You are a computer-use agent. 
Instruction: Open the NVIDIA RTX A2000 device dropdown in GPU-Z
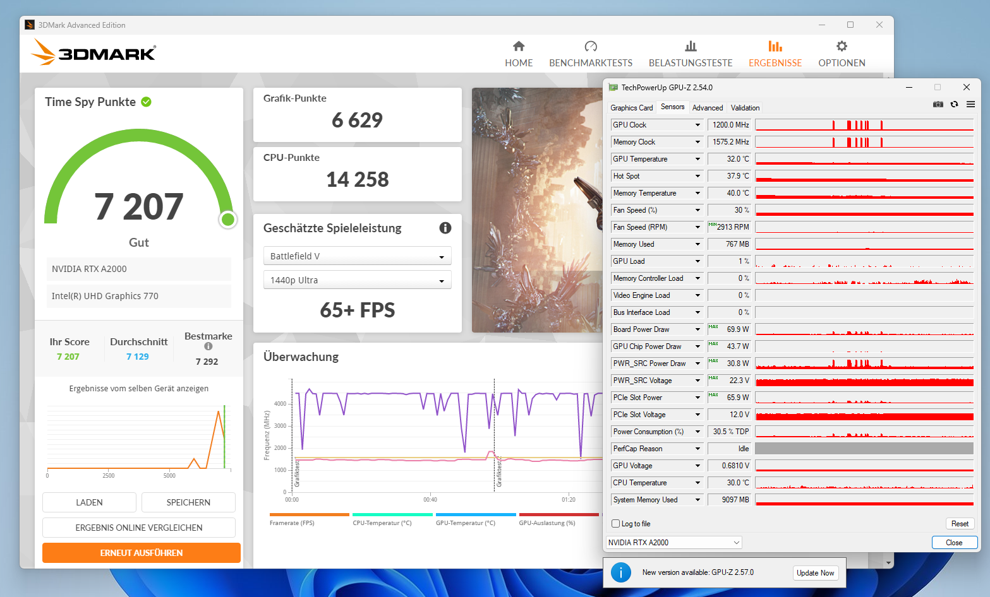pos(673,542)
